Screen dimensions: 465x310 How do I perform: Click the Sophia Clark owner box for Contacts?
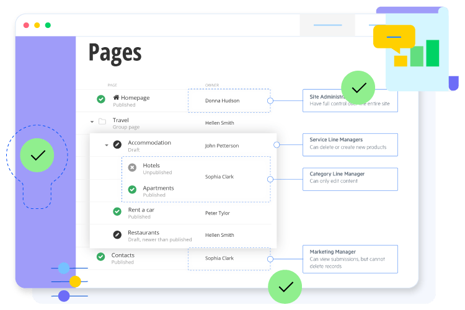click(x=229, y=259)
